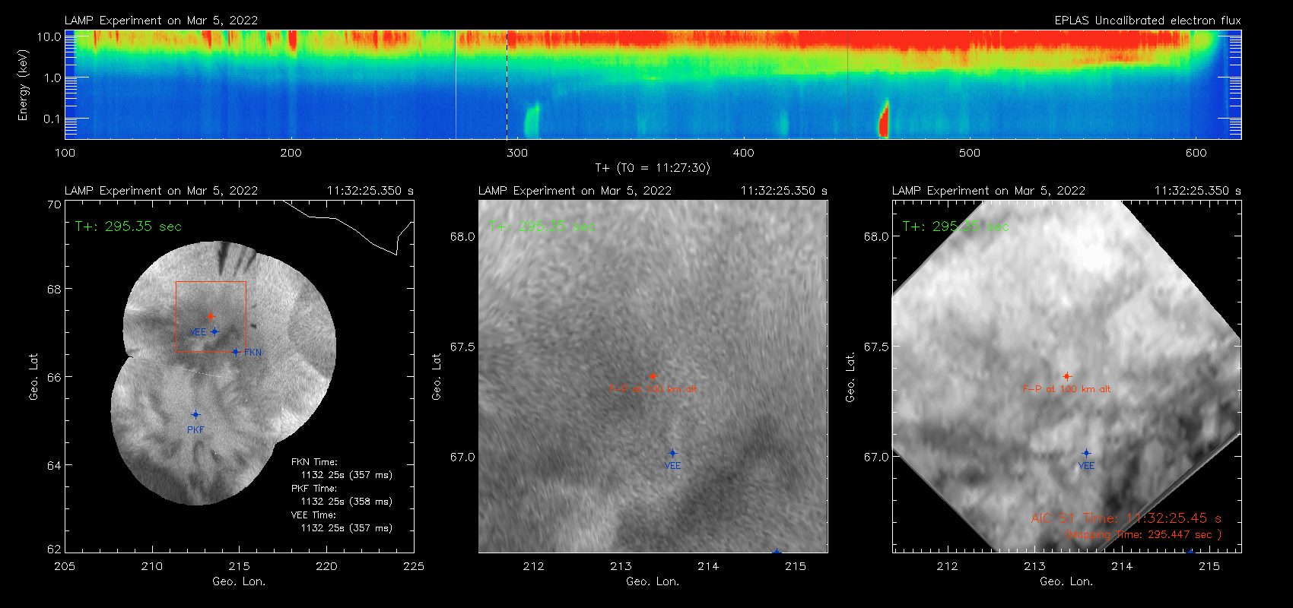Click the 67.5 latitude tick in the middle panel
The image size is (1293, 608).
point(462,347)
